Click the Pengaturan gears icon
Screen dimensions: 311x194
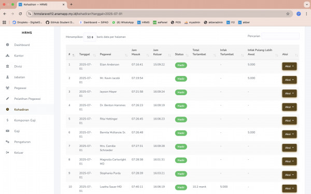point(8,142)
